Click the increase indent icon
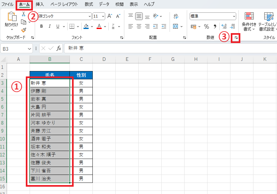The height and width of the screenshot is (194, 277). 164,26
